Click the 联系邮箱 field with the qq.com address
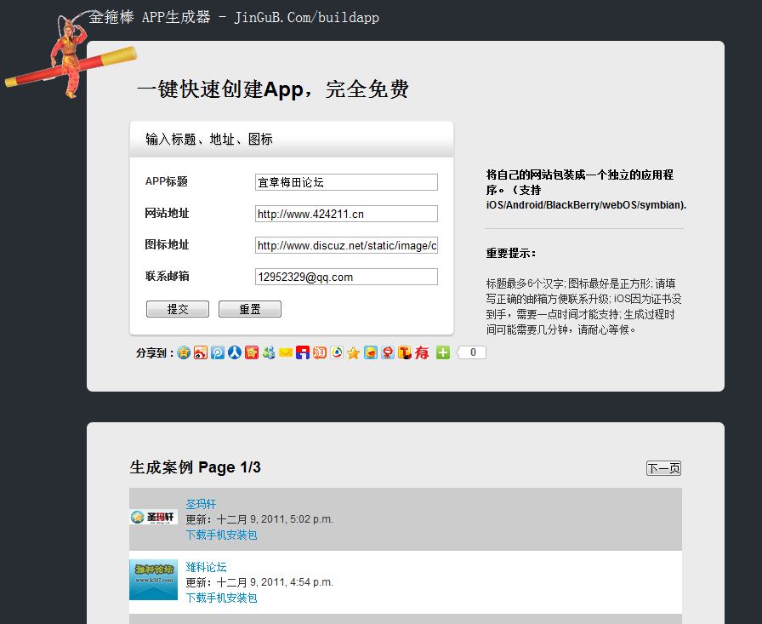Viewport: 762px width, 624px height. 346,278
